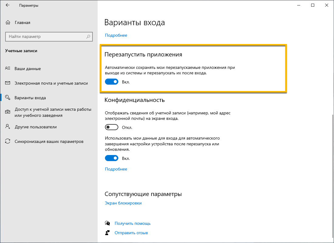The image size is (334, 243).
Task: Click the person icon next to Ваши данные
Action: coord(7,69)
